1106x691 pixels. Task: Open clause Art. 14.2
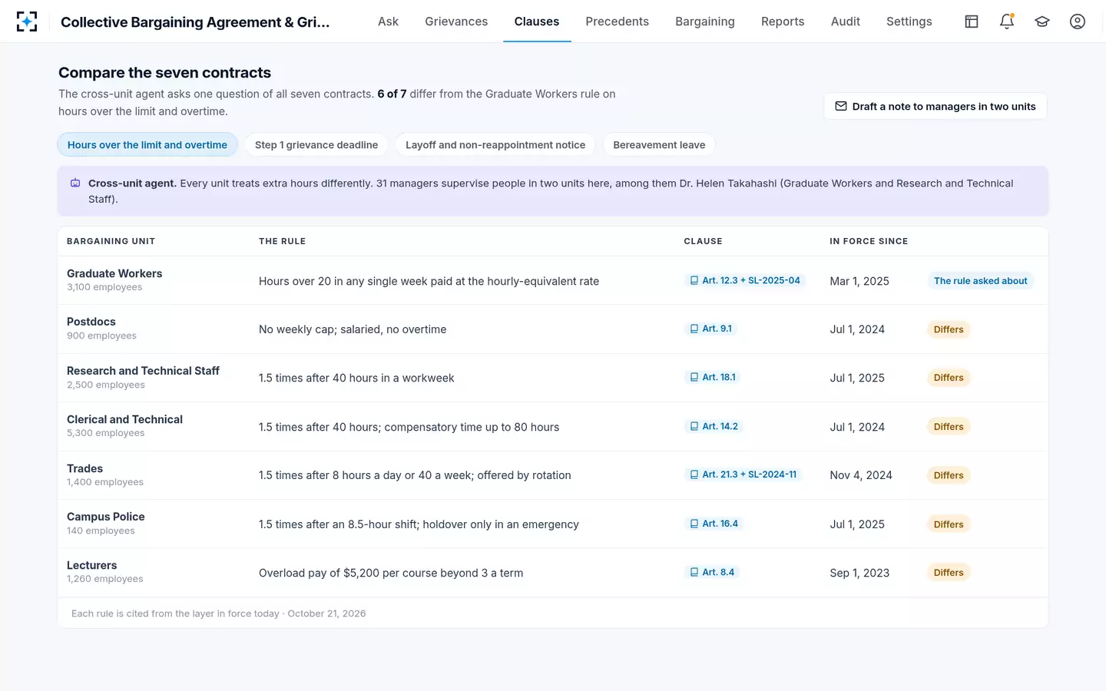(x=714, y=426)
